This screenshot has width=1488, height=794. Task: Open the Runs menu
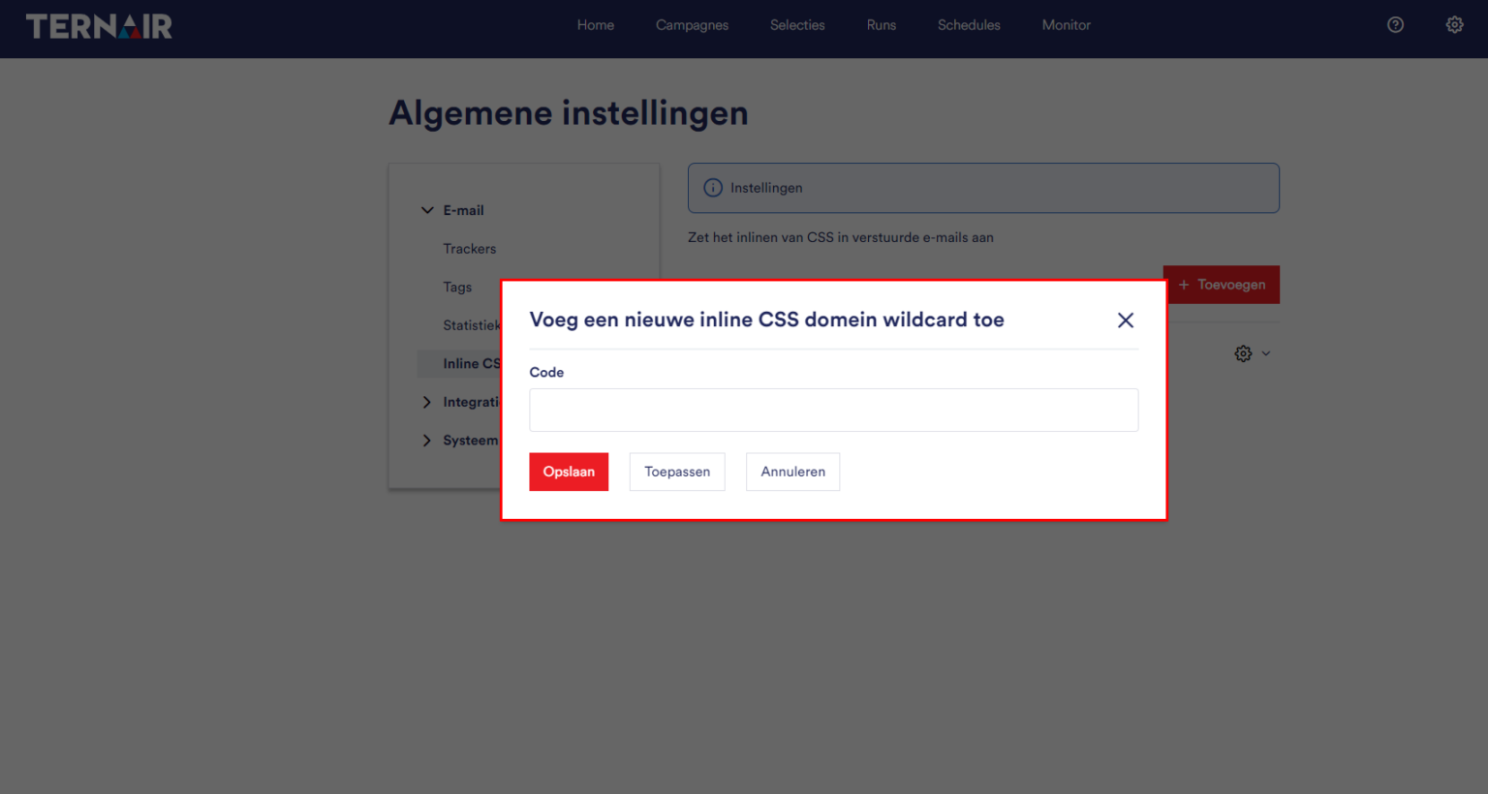pyautogui.click(x=882, y=25)
